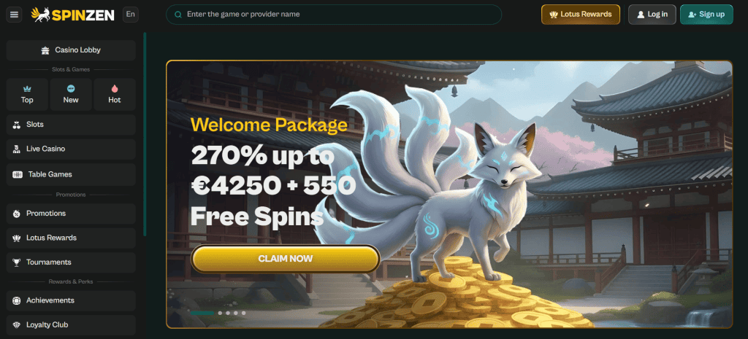Click the Slots cherries icon
The image size is (748, 339).
(x=17, y=125)
